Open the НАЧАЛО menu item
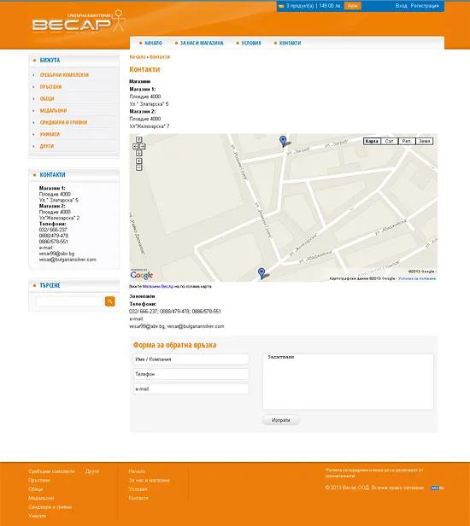 (153, 43)
